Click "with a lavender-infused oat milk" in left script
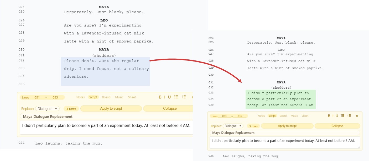This screenshot has width=369, height=162. (104, 33)
